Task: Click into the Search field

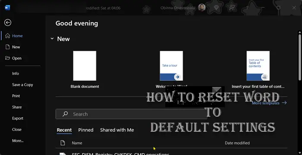Action: (131, 114)
